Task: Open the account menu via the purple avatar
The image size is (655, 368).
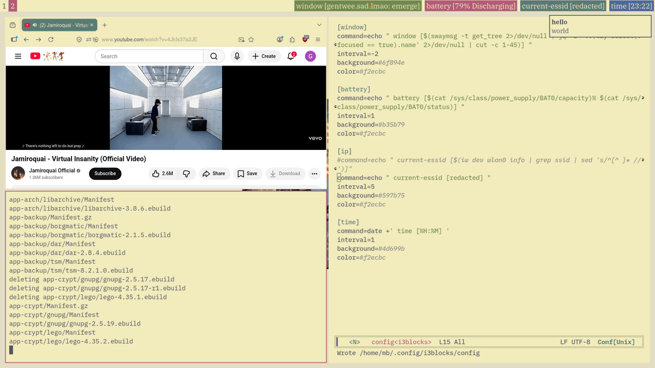Action: [310, 56]
